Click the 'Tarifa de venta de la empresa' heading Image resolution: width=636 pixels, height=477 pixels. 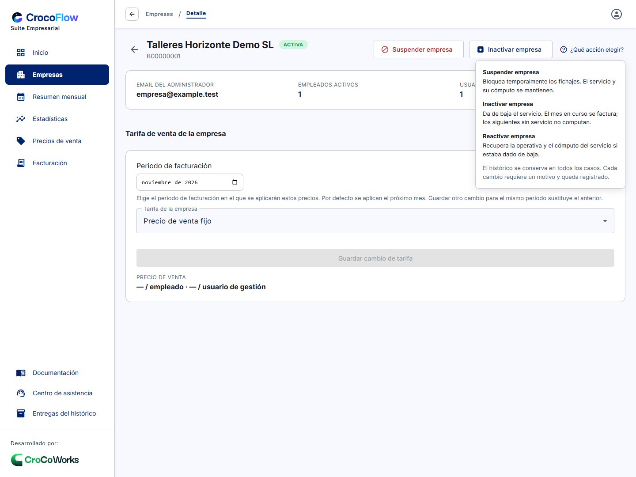point(176,133)
